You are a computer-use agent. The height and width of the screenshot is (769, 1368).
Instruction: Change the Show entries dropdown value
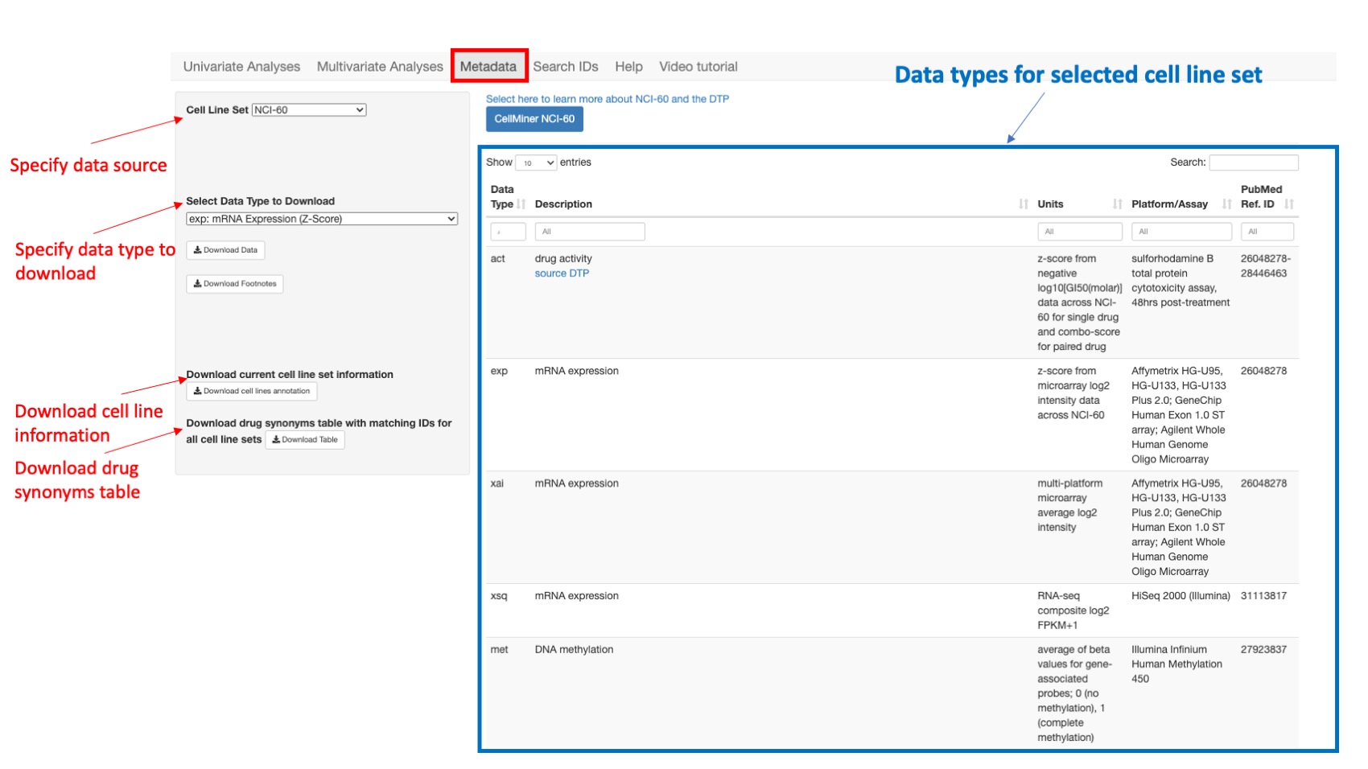[x=538, y=162]
